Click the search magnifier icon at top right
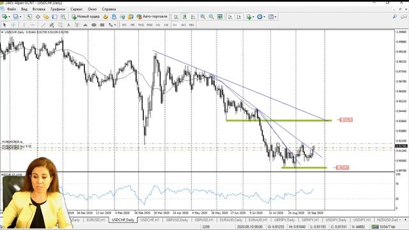409x230 pixels. tap(395, 17)
